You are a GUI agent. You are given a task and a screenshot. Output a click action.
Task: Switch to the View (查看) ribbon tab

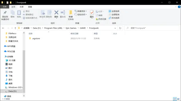coord(30,7)
